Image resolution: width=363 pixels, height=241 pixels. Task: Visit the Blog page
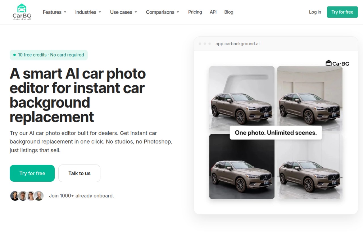(x=229, y=12)
